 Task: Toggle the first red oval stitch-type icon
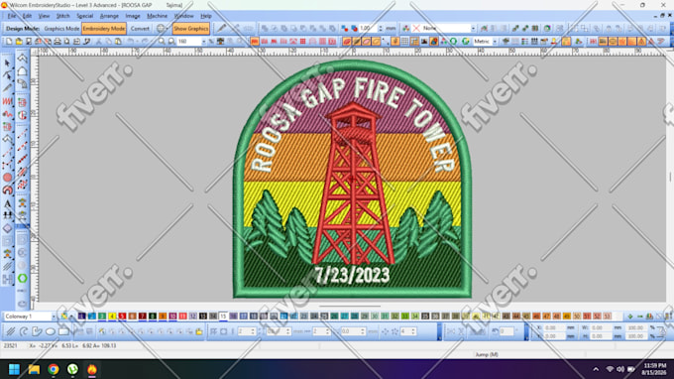[x=347, y=42]
